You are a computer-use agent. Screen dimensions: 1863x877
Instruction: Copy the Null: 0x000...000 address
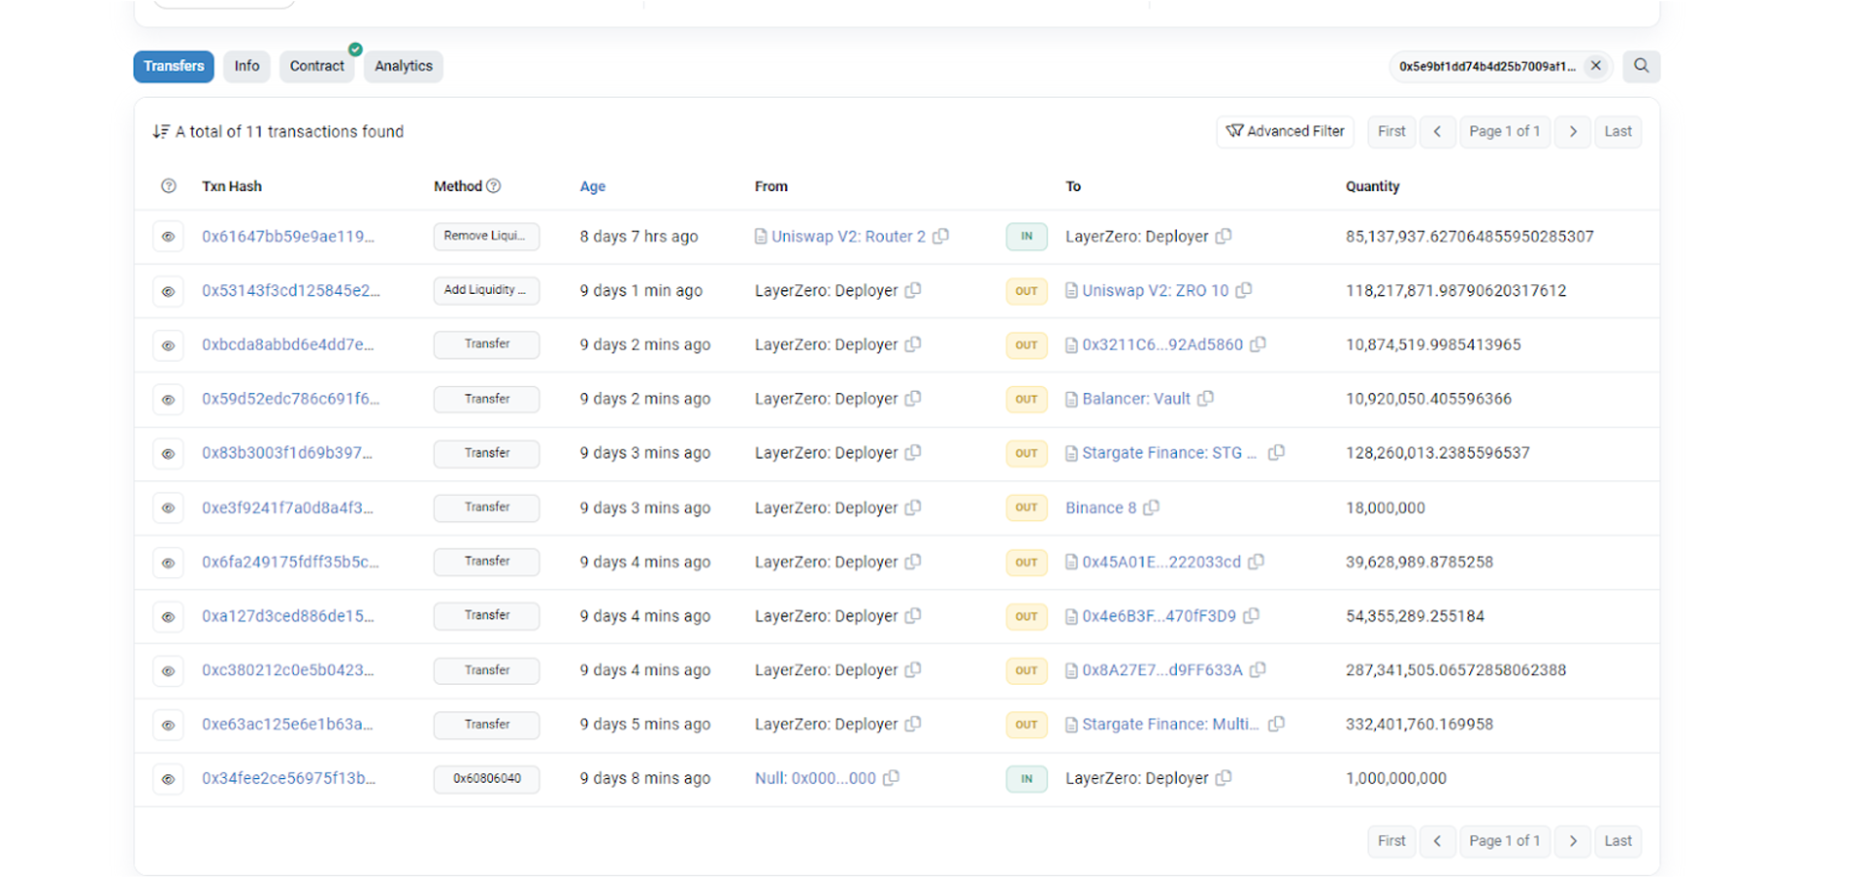[891, 778]
